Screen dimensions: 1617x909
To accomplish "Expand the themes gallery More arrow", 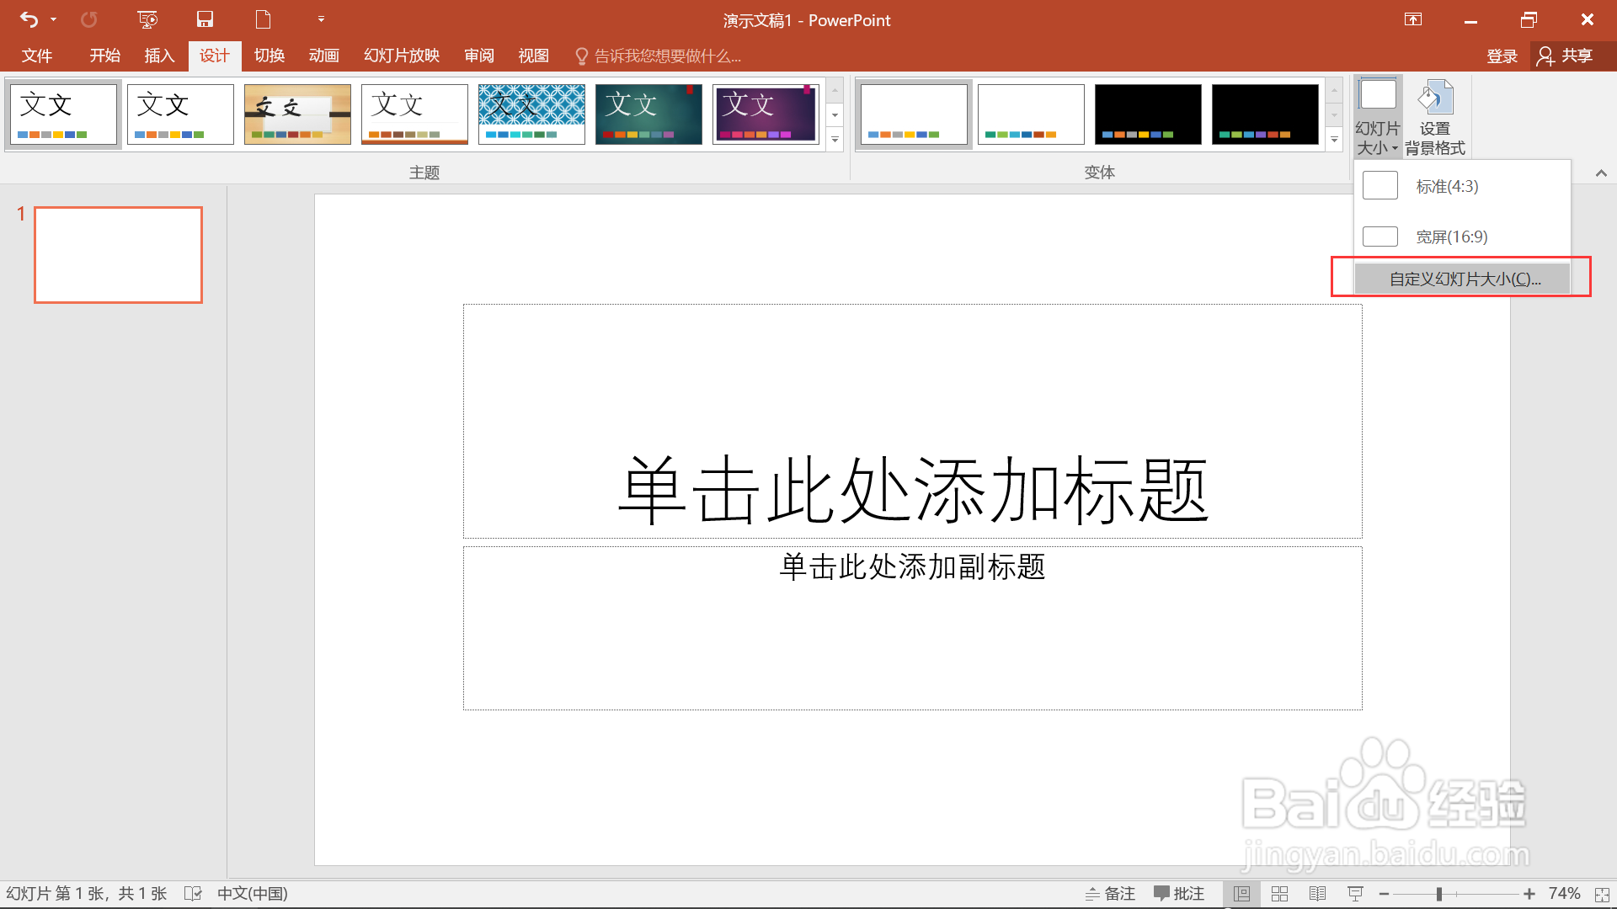I will (835, 140).
